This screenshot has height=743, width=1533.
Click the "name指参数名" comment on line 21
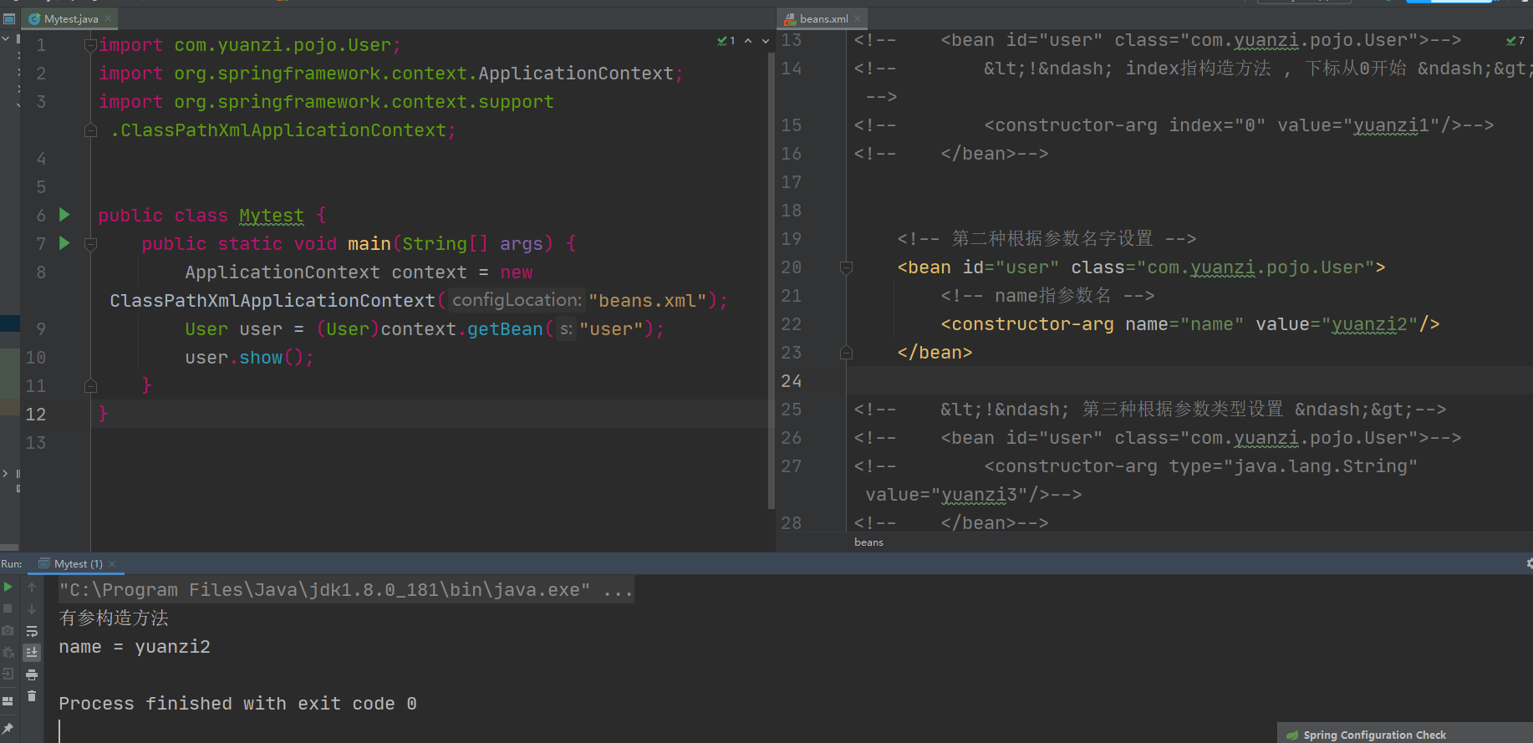(x=1052, y=296)
